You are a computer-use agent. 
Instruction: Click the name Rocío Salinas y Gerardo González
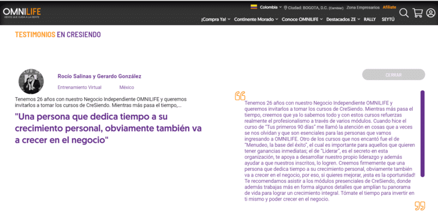(99, 76)
